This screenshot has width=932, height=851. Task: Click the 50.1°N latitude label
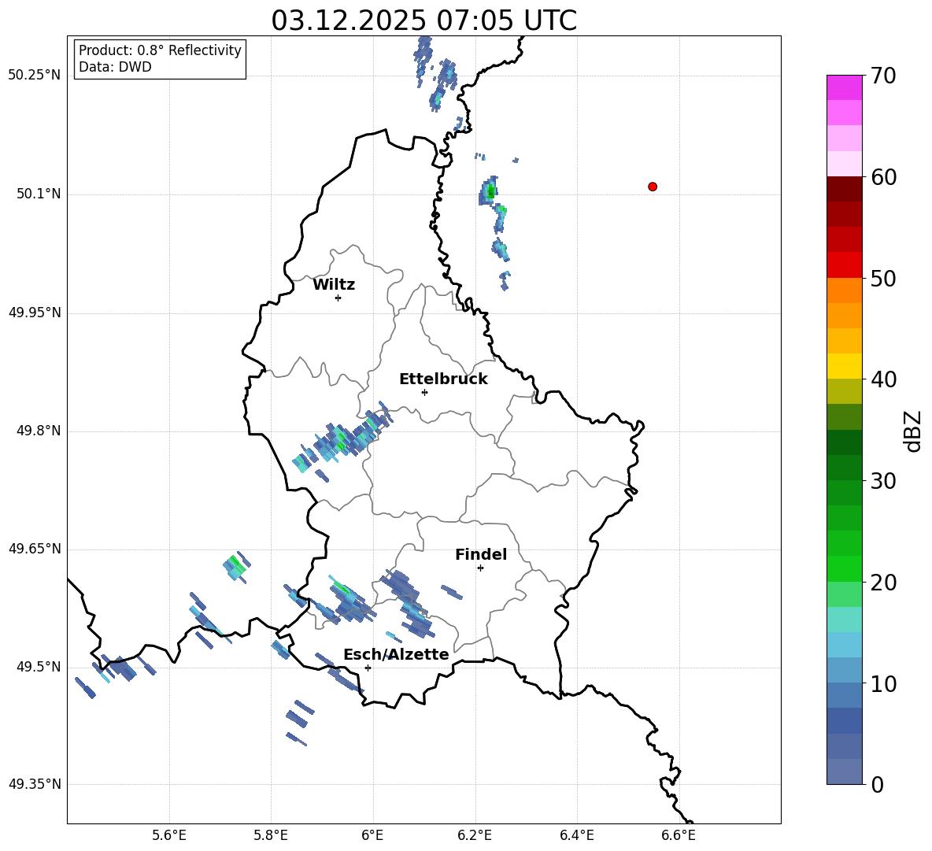39,194
